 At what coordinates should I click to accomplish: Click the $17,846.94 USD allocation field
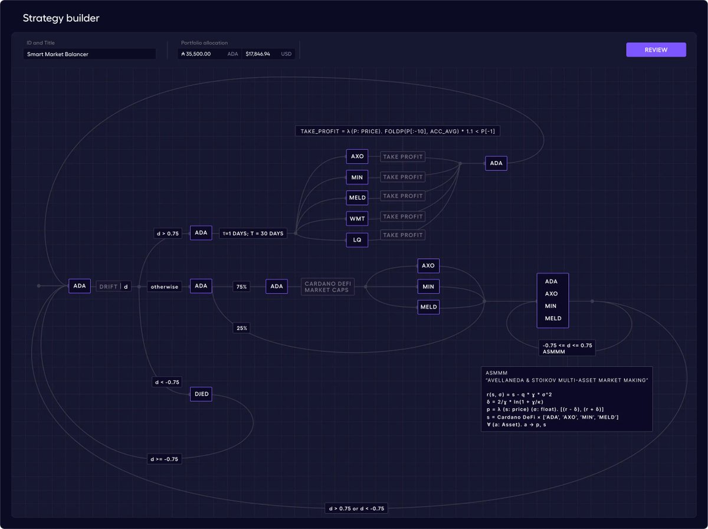(268, 54)
